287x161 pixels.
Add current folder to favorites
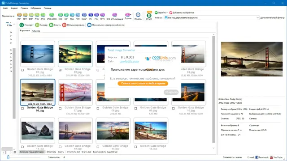coord(182,13)
